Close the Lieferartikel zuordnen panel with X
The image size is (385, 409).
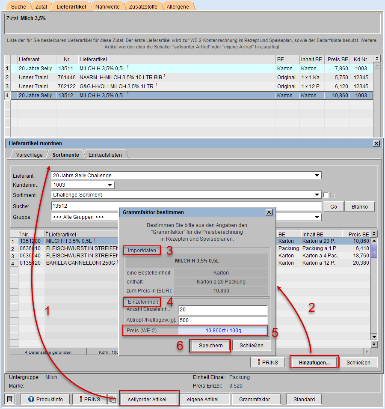coord(376,143)
